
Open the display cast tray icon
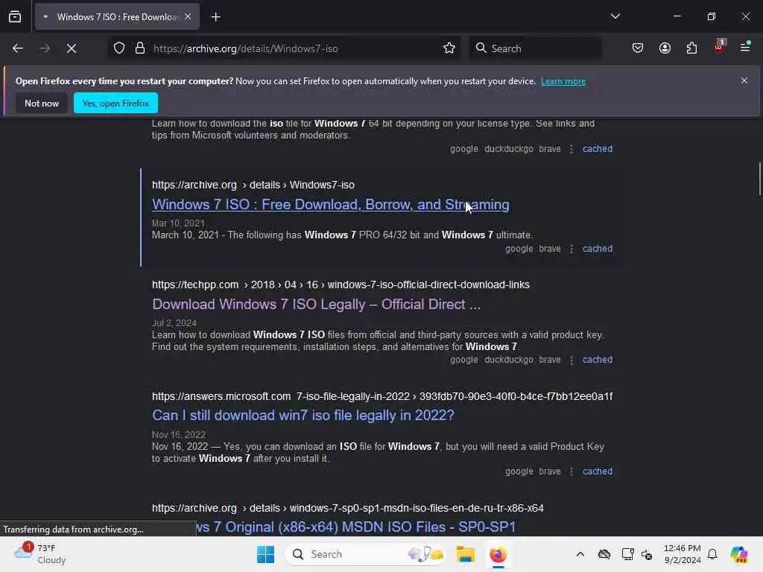point(627,554)
